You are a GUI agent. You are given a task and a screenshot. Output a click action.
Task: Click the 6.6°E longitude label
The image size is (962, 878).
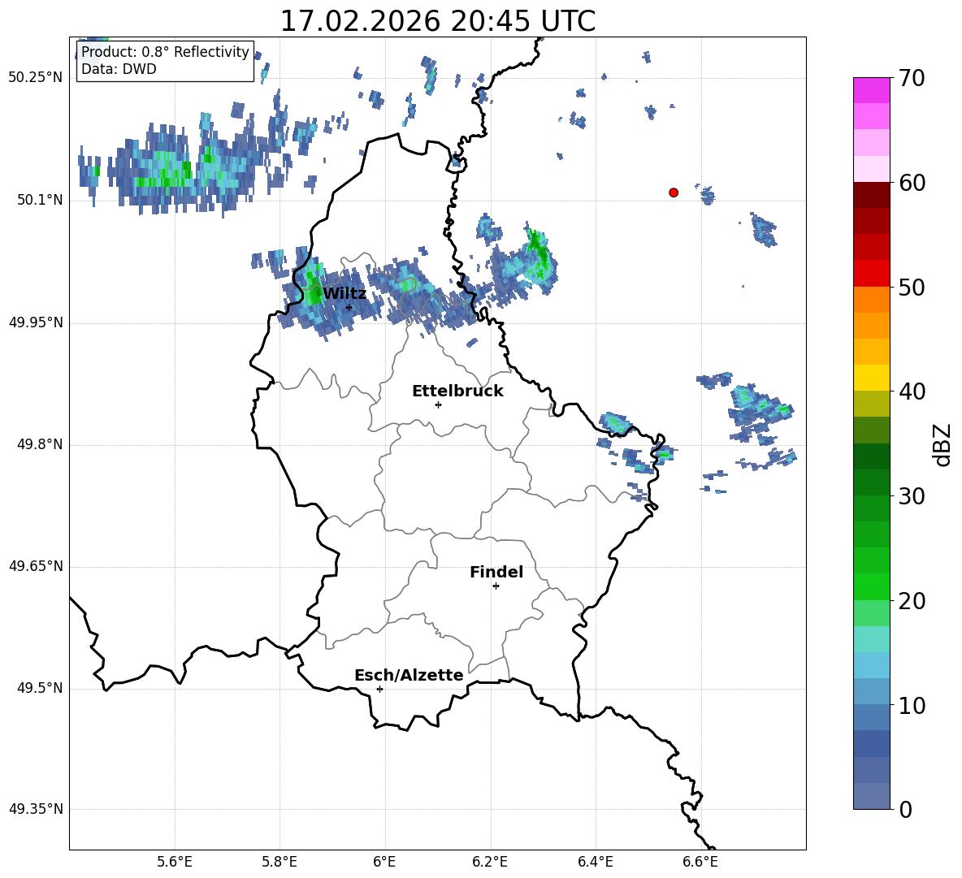coord(700,862)
